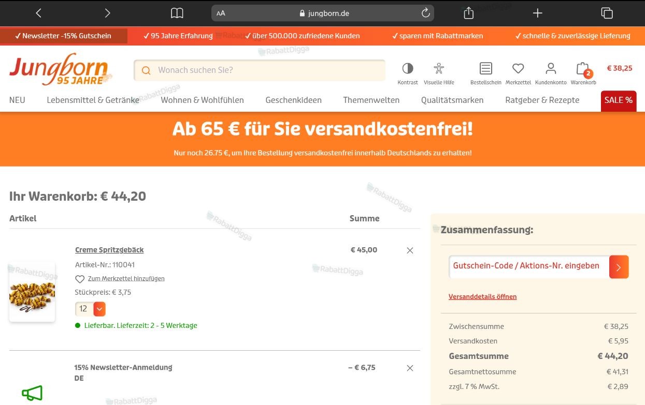Image resolution: width=645 pixels, height=405 pixels.
Task: Toggle the Kontrast contrast mode
Action: point(408,72)
